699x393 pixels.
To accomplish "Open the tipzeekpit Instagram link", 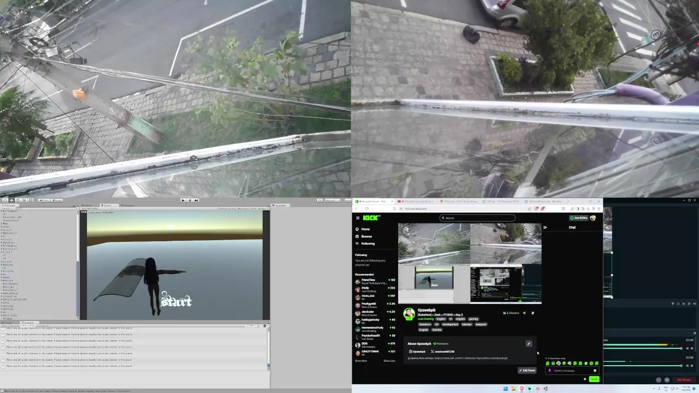I will (x=417, y=352).
